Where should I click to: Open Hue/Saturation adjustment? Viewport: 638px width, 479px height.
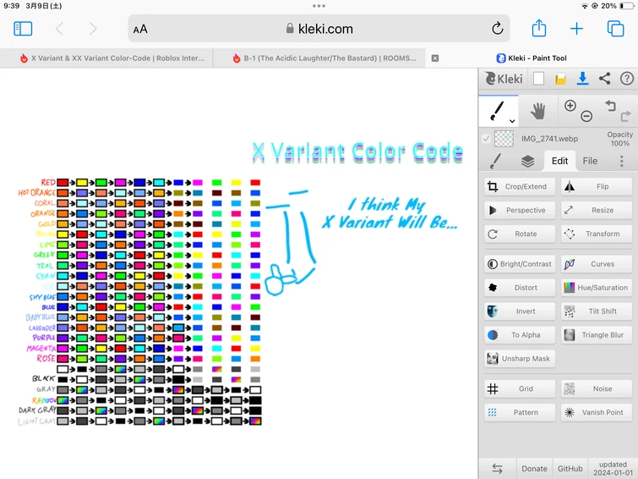click(597, 288)
